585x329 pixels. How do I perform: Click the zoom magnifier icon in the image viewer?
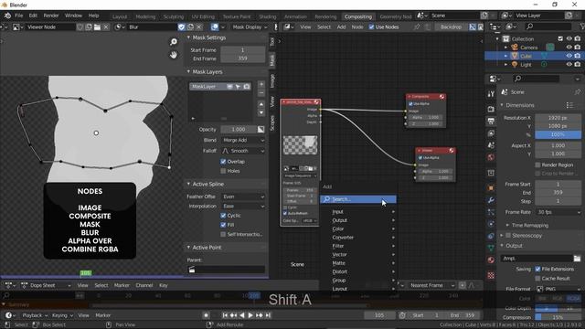[x=174, y=42]
